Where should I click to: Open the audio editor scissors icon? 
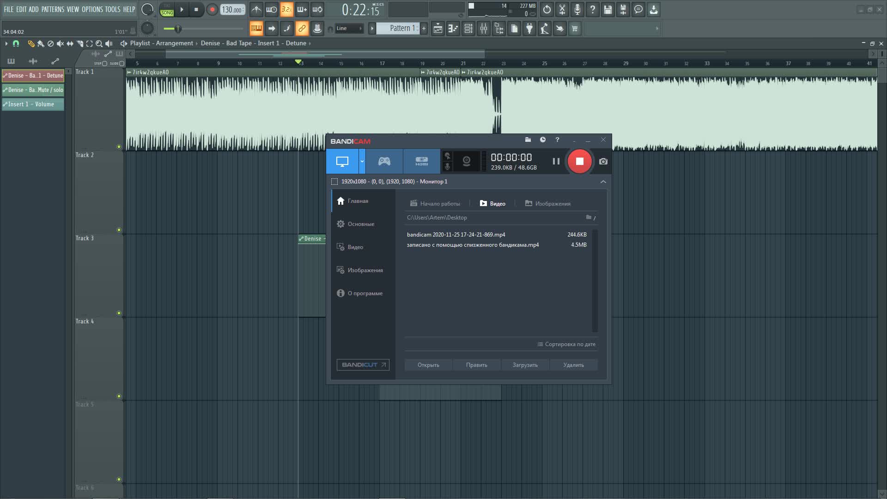(x=562, y=9)
